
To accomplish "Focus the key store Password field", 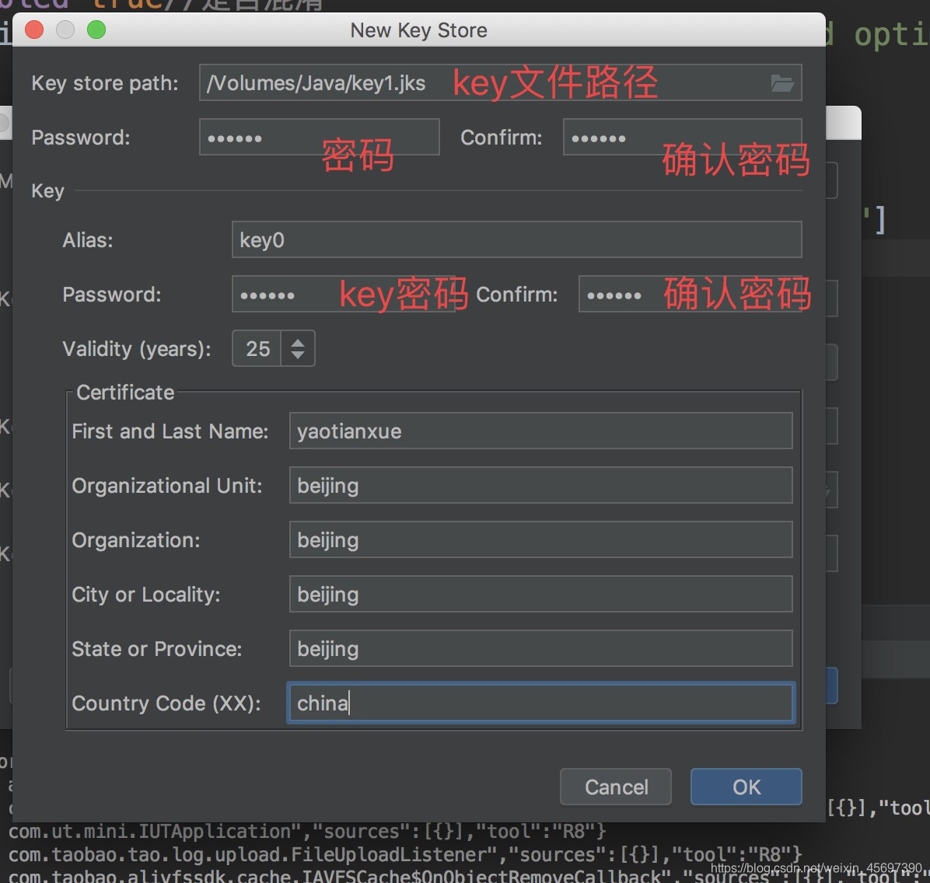I will [x=319, y=137].
